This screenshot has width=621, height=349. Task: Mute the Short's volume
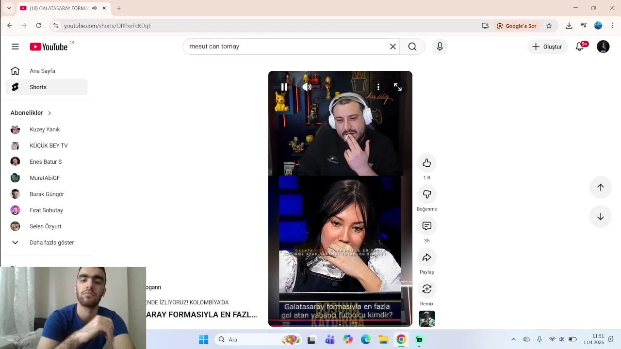click(307, 87)
